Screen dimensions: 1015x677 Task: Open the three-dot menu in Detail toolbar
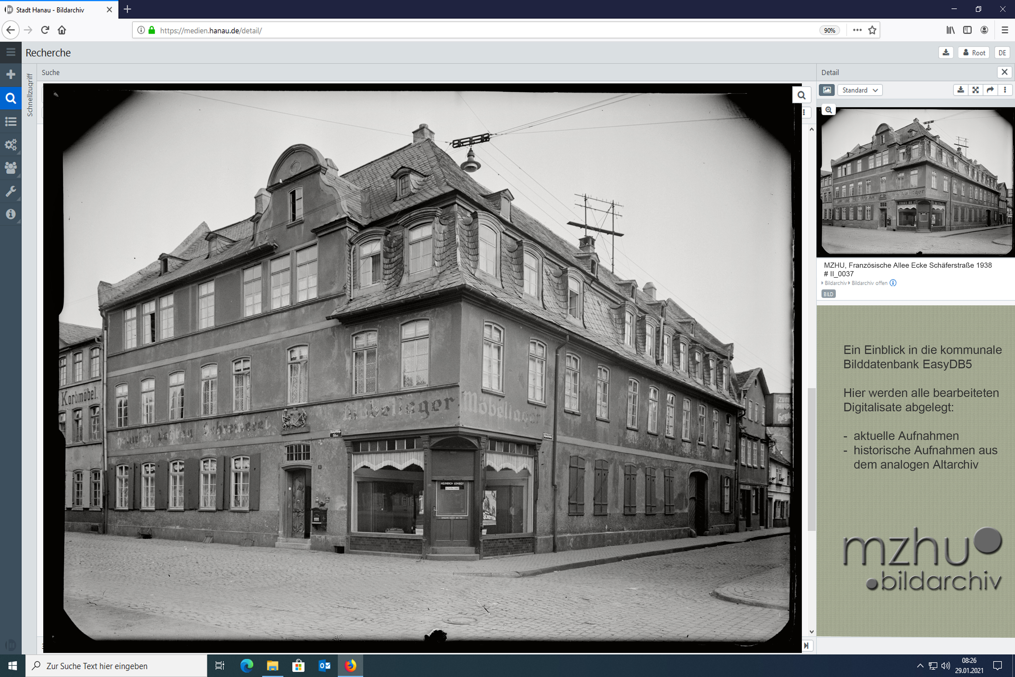click(x=1005, y=90)
